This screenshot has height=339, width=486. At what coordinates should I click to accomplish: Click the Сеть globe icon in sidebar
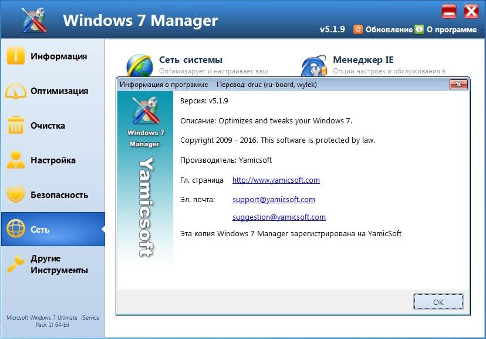coord(15,229)
